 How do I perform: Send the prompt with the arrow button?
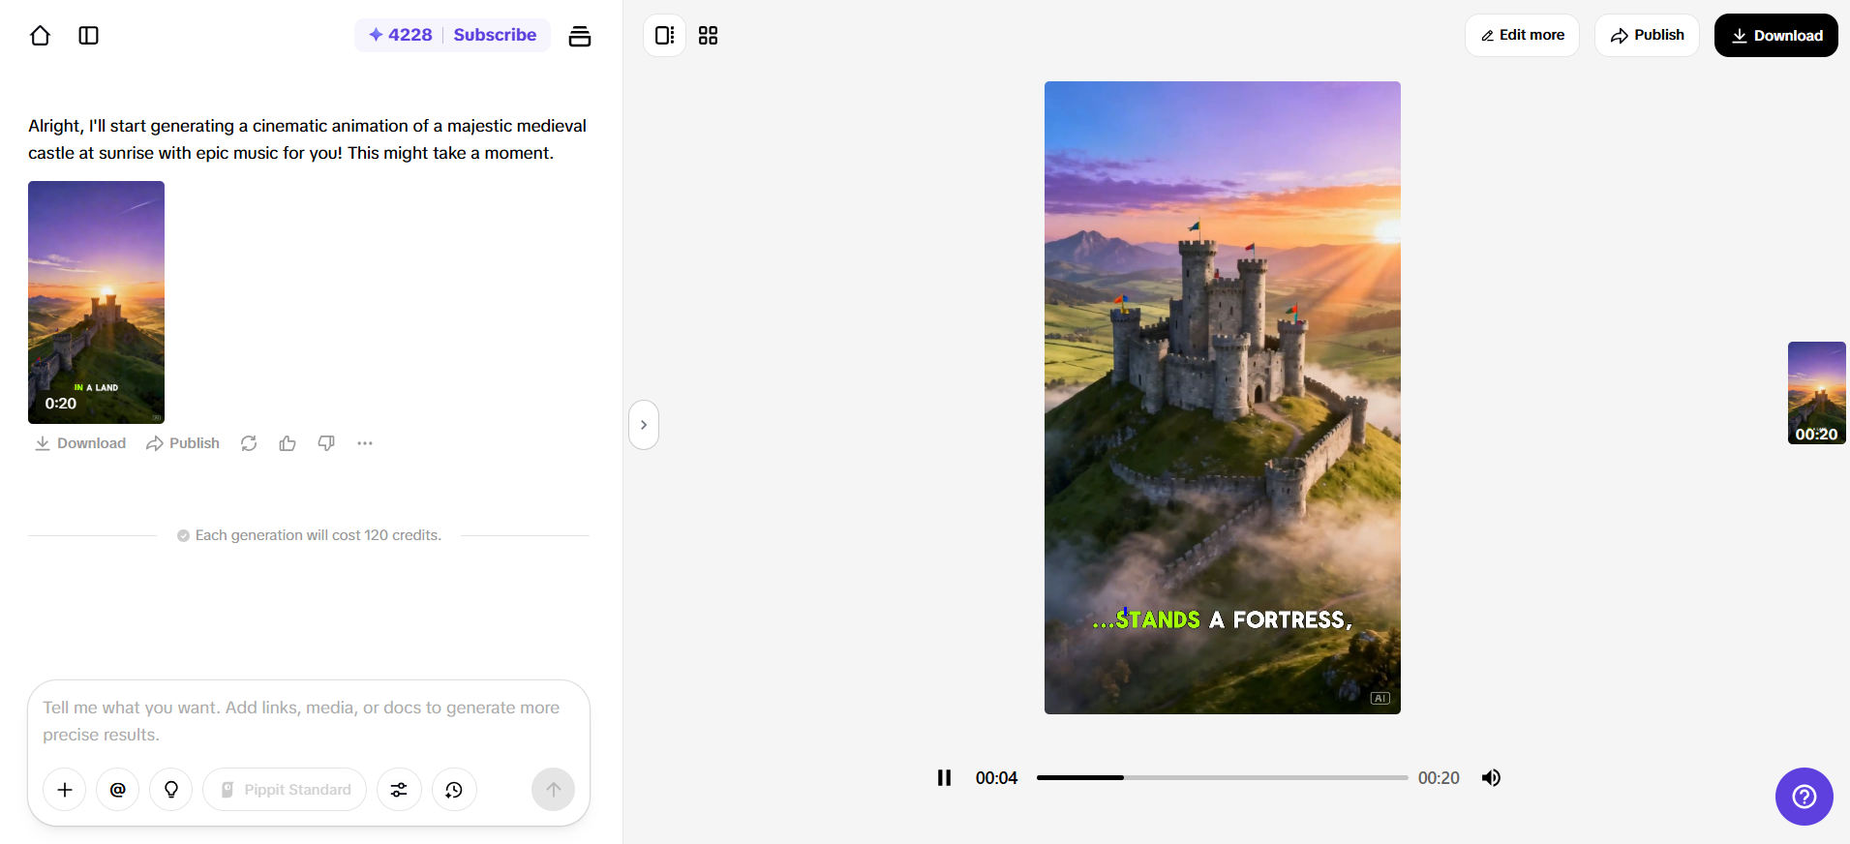553,790
